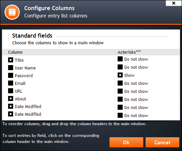Click the Cancel button

[x=162, y=142]
